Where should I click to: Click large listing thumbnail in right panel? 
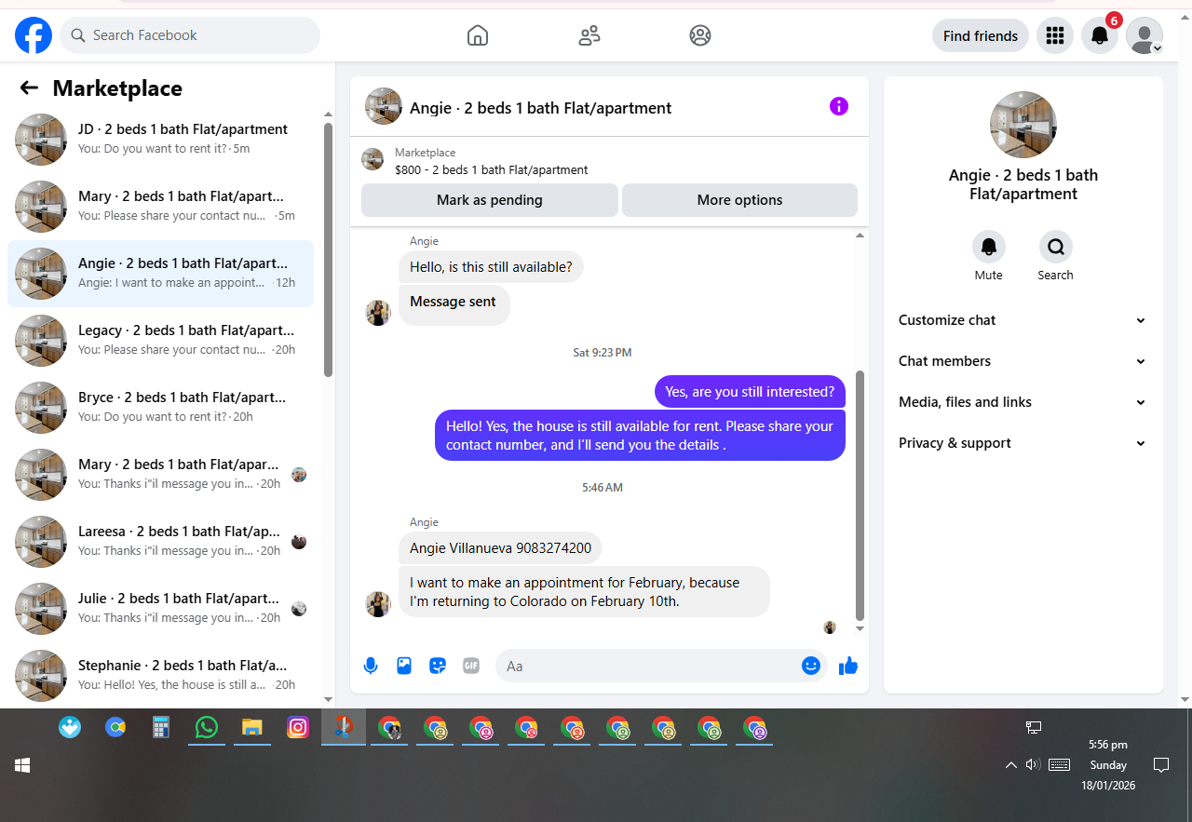pyautogui.click(x=1023, y=125)
